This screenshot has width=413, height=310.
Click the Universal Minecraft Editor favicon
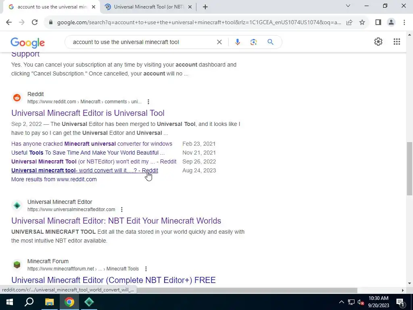17,205
